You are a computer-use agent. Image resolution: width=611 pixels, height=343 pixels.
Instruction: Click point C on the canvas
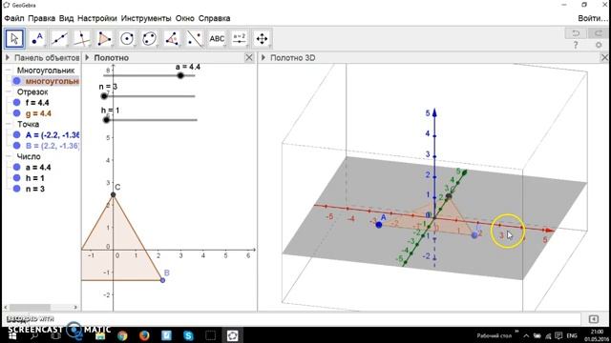113,194
